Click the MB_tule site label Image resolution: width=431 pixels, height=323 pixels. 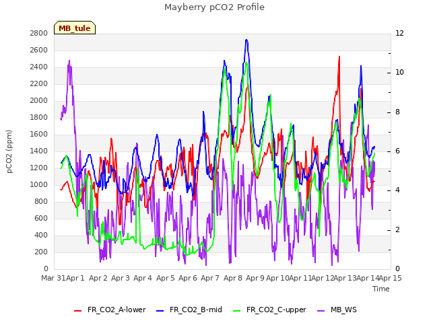[75, 28]
